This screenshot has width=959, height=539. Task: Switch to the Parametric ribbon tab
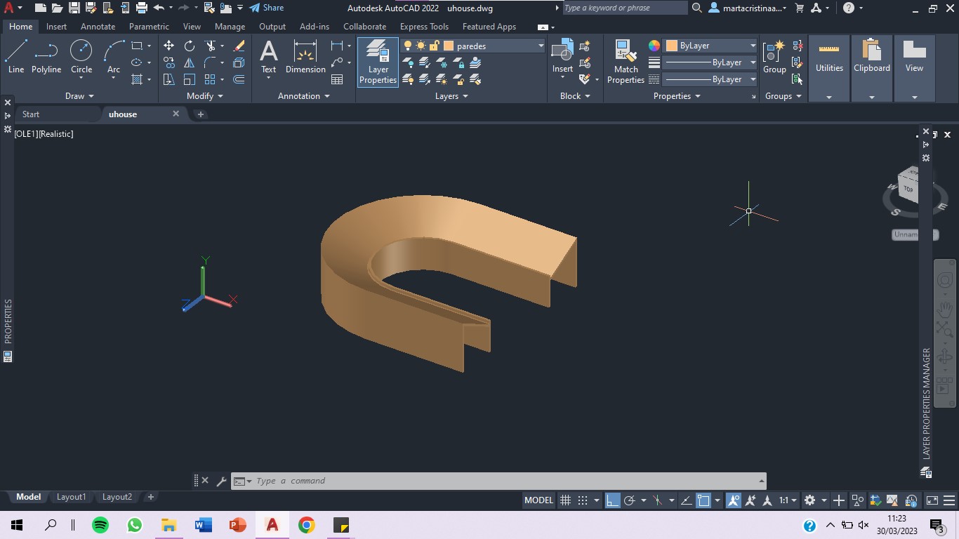point(149,27)
